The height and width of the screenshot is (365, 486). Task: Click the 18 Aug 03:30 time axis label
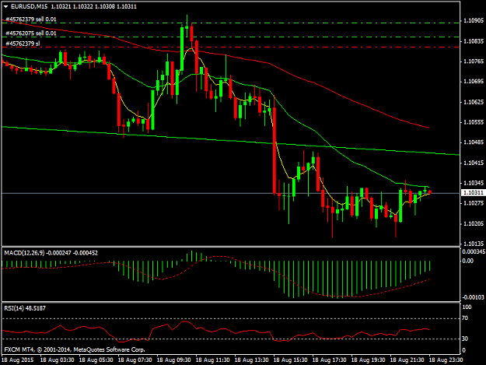[x=58, y=360]
